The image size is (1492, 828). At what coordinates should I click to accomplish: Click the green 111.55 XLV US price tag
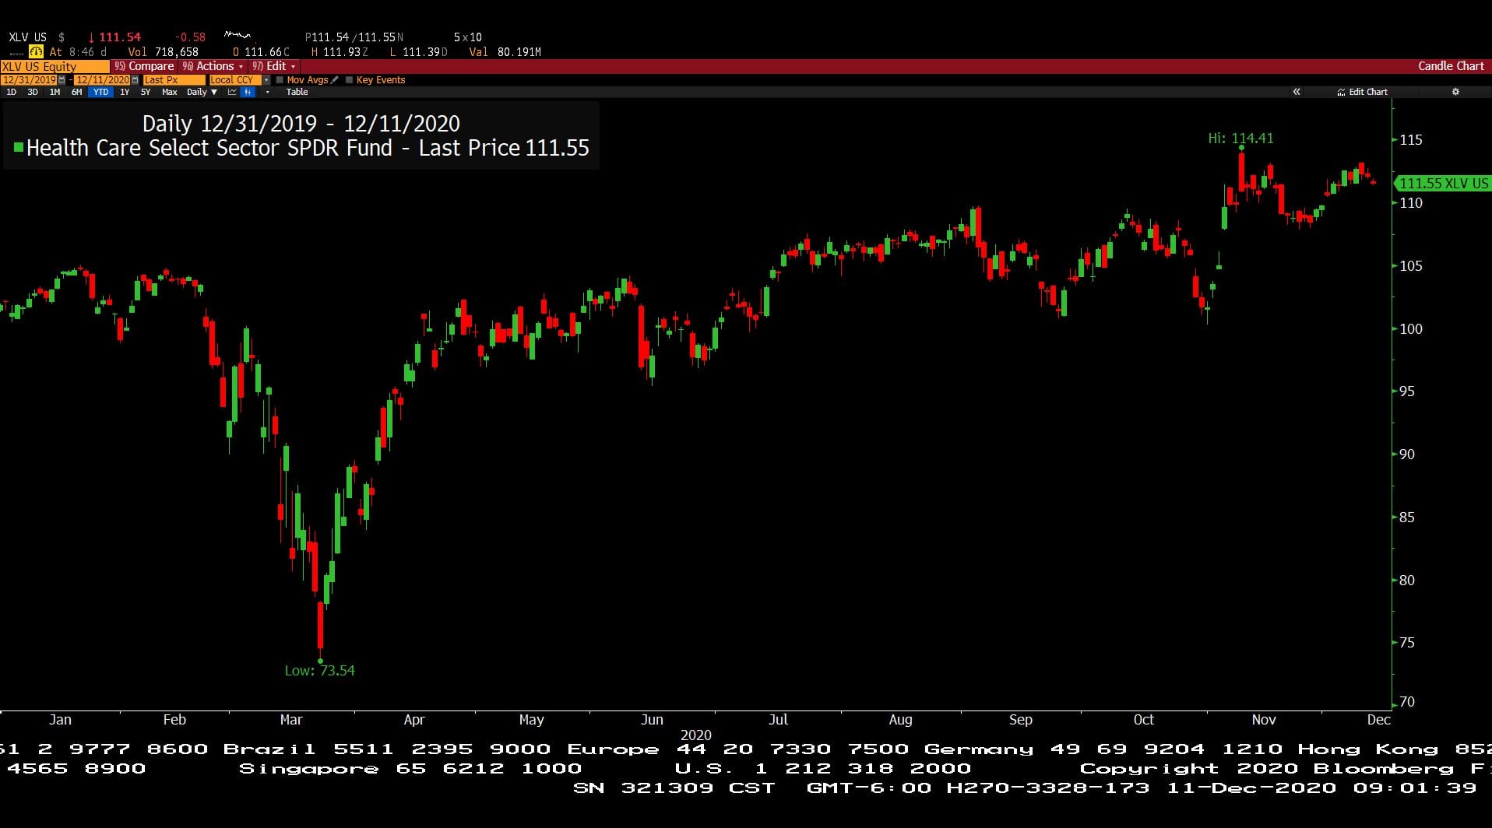pos(1443,184)
